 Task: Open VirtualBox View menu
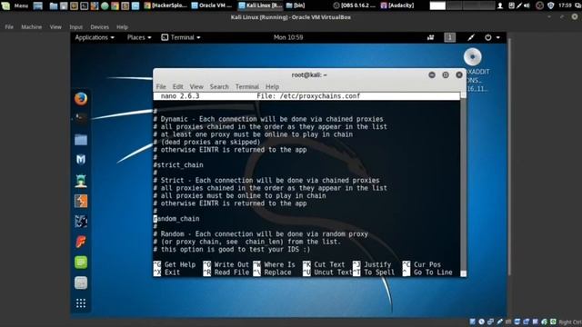55,27
